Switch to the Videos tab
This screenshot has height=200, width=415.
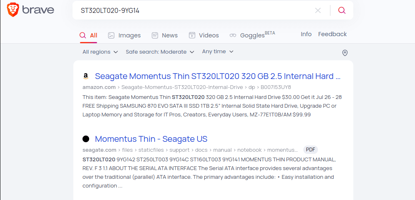pos(203,35)
